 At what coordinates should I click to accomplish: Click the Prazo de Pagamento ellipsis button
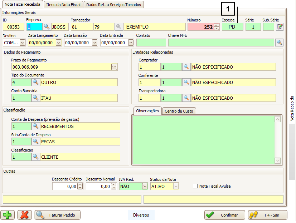(x=114, y=67)
